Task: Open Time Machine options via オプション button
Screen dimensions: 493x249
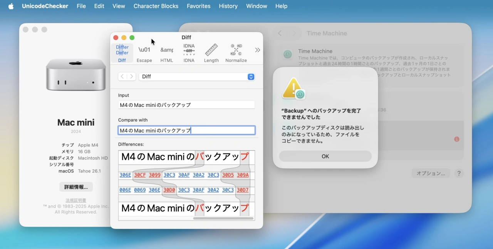Action: [431, 173]
